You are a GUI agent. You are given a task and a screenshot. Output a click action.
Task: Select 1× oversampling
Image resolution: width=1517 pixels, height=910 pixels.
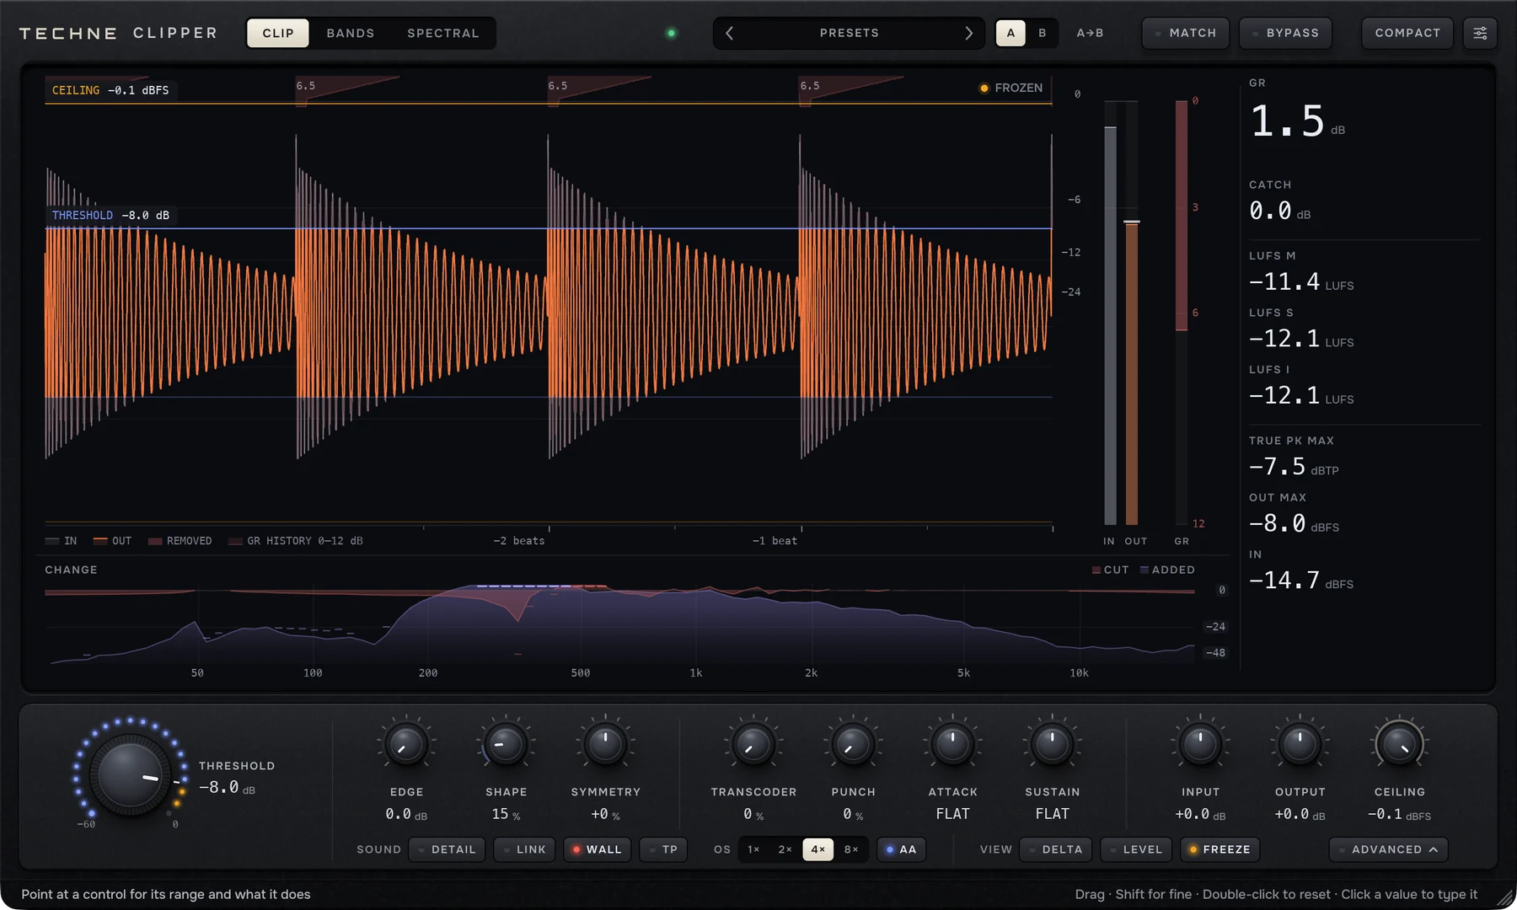point(753,849)
